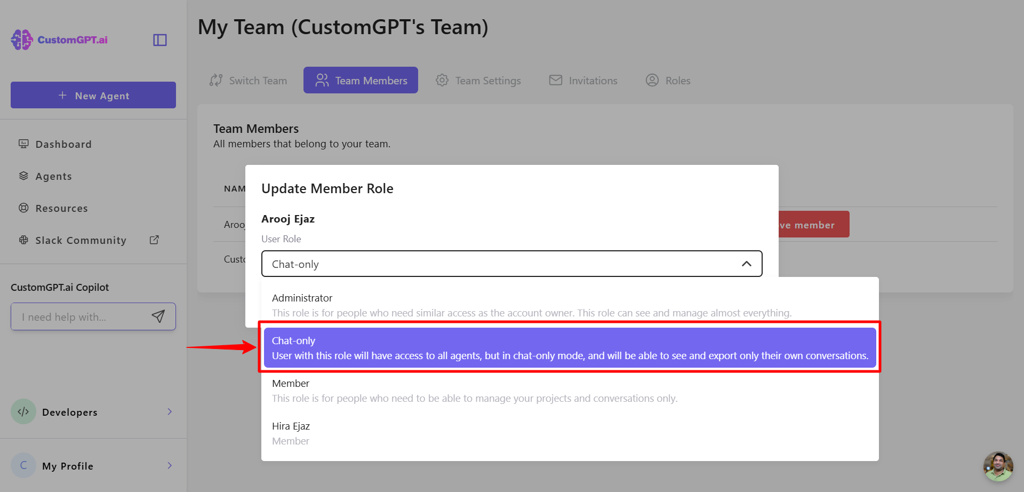Choose the Administrator role option

570,305
